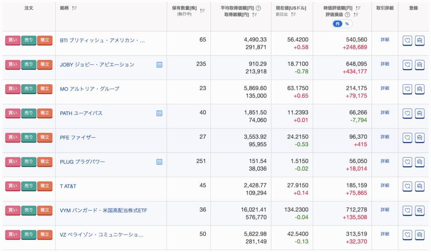Sort by 銘柄 column sort arrow
431x252 pixels.
(x=74, y=8)
